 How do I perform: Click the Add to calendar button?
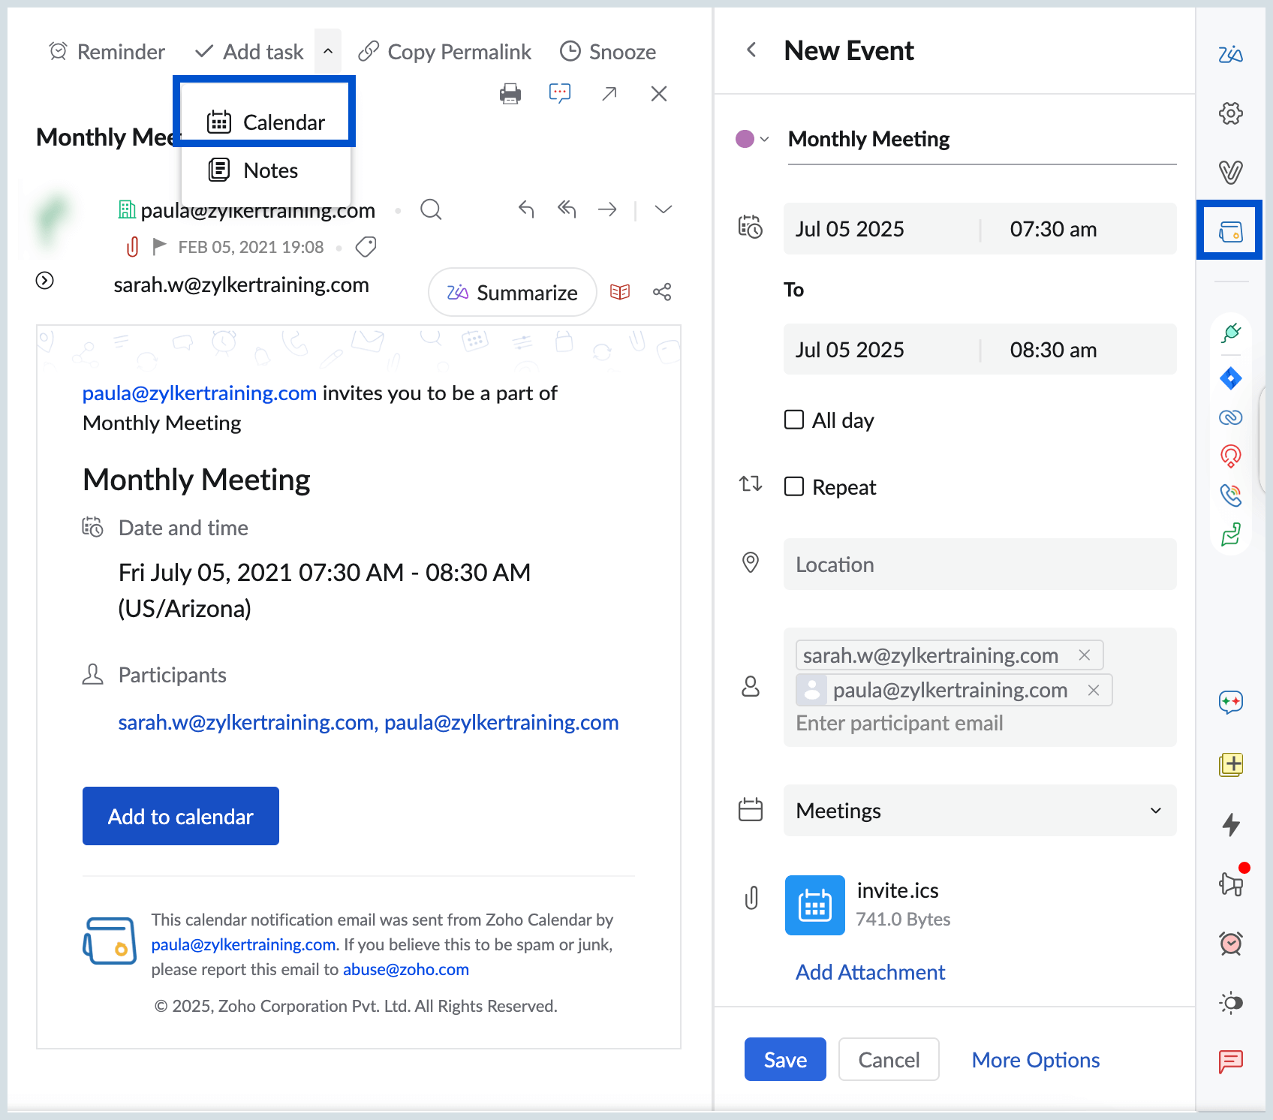180,816
